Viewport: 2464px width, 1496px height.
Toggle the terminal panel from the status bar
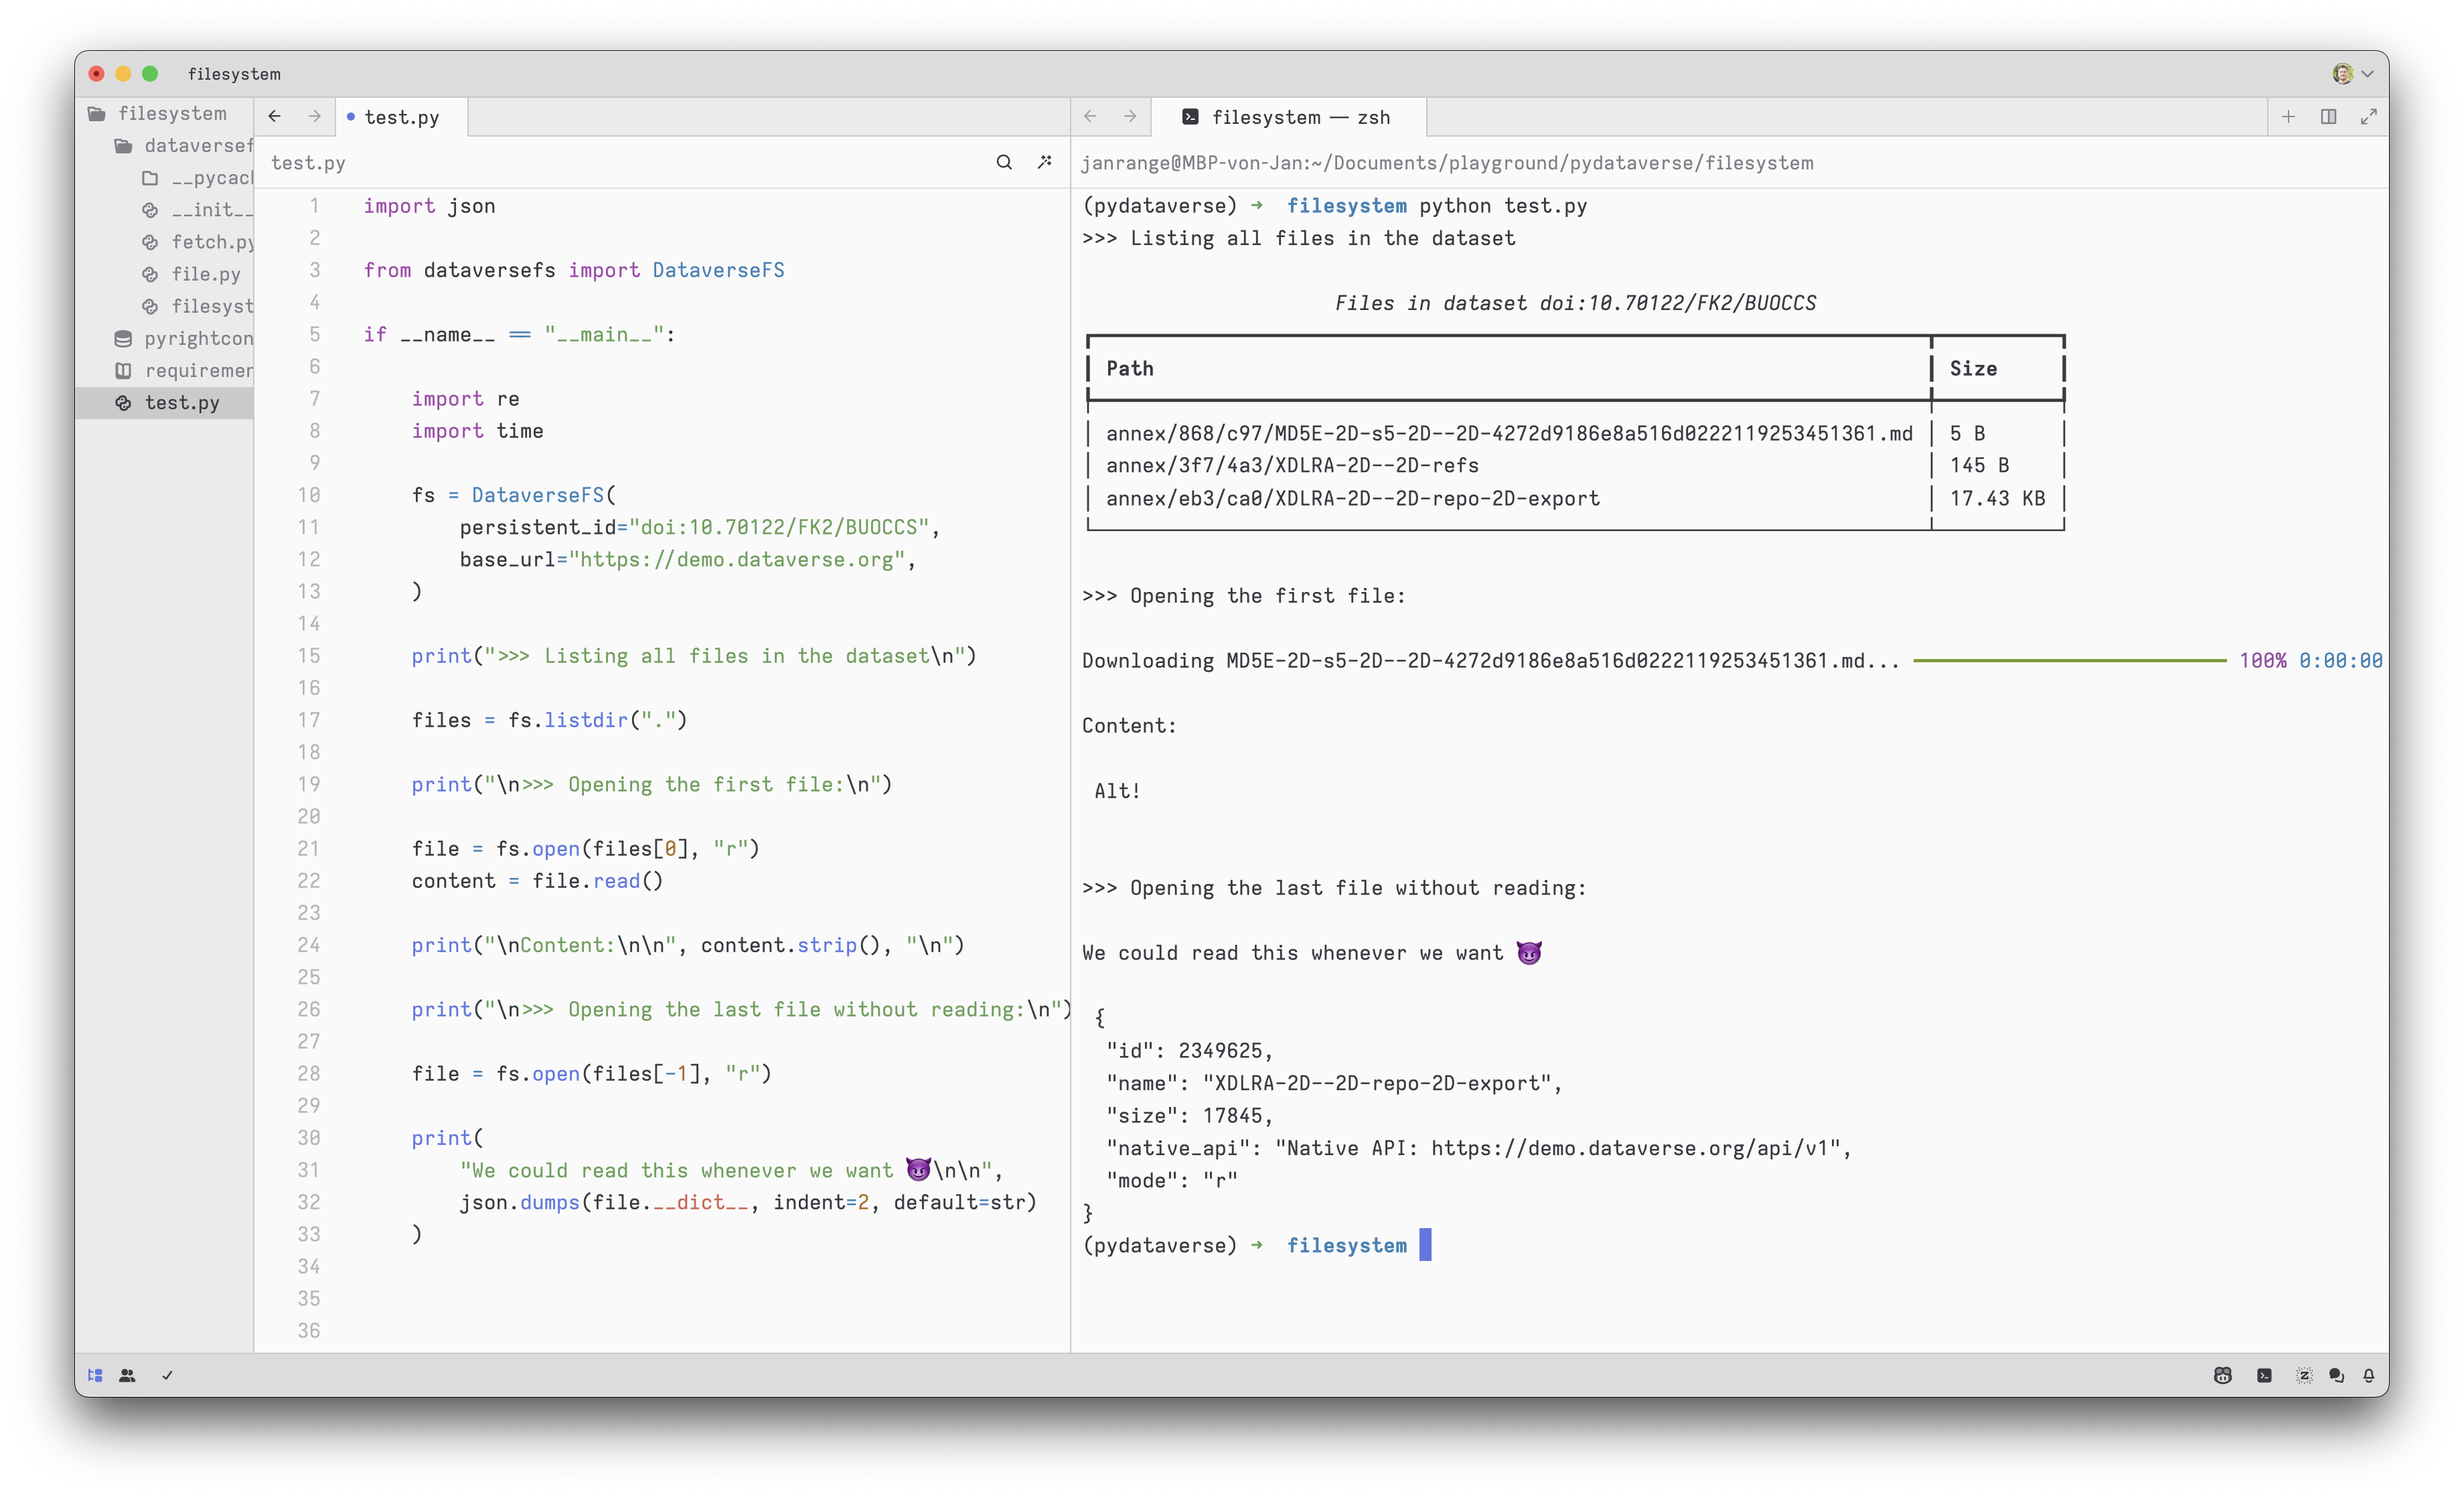coord(2264,1375)
